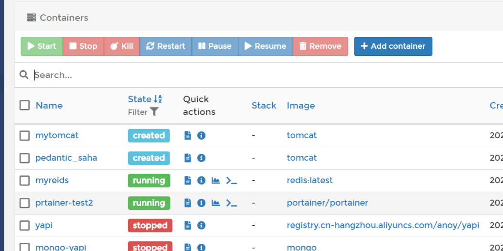
Task: Open the mytomcat container link
Action: [x=57, y=135]
